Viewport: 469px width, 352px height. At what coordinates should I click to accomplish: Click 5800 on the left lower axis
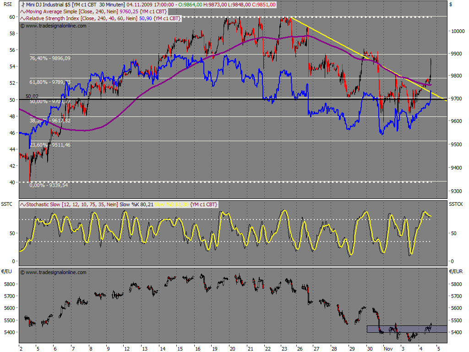tap(9, 284)
